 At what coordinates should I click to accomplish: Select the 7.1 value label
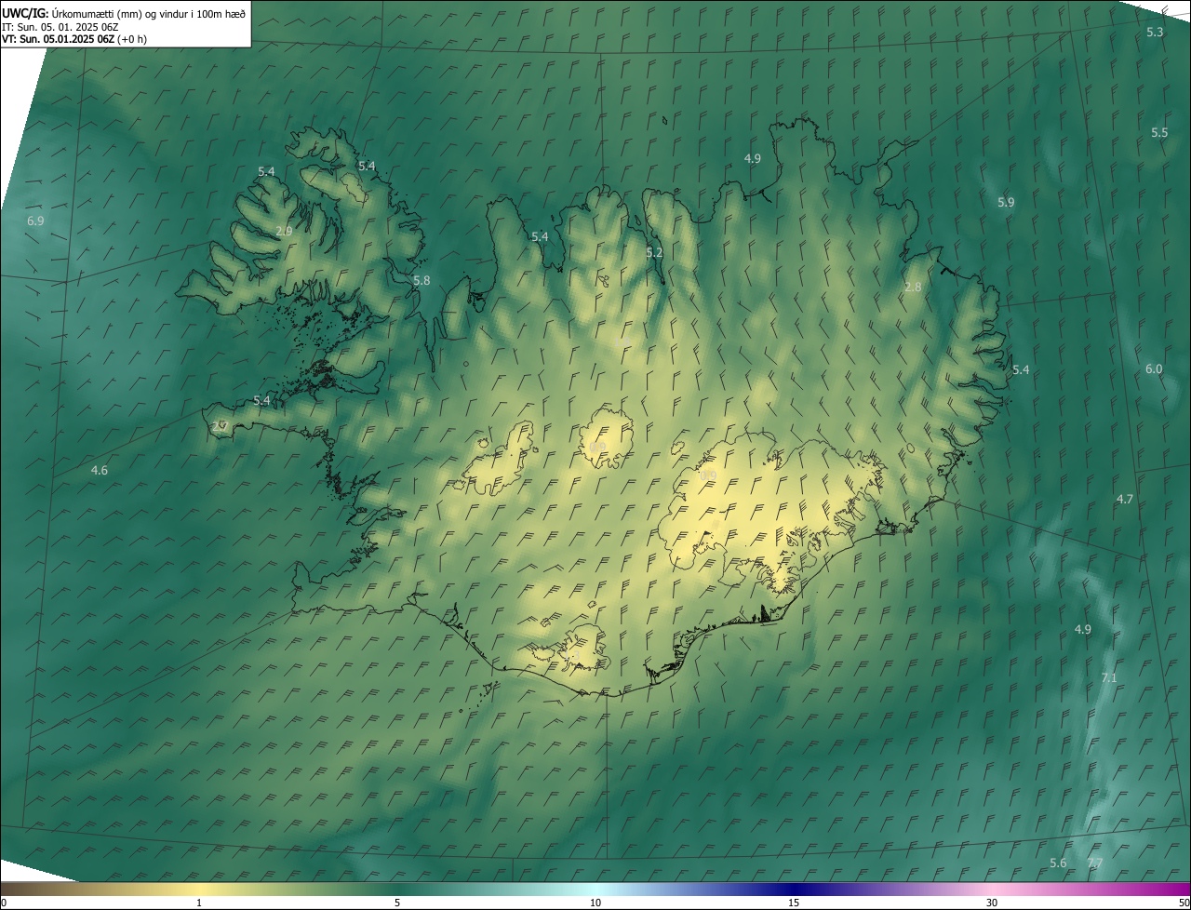click(1109, 677)
